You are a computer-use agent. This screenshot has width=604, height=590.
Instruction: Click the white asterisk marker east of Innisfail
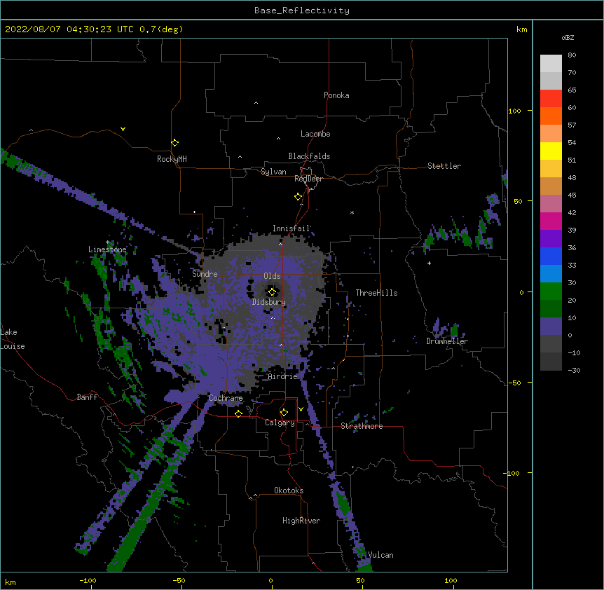pyautogui.click(x=352, y=212)
